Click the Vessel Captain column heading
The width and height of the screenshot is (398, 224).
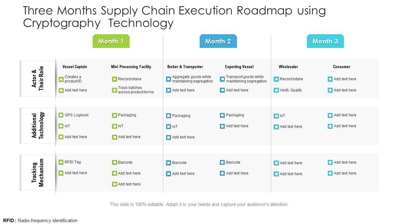pos(75,67)
